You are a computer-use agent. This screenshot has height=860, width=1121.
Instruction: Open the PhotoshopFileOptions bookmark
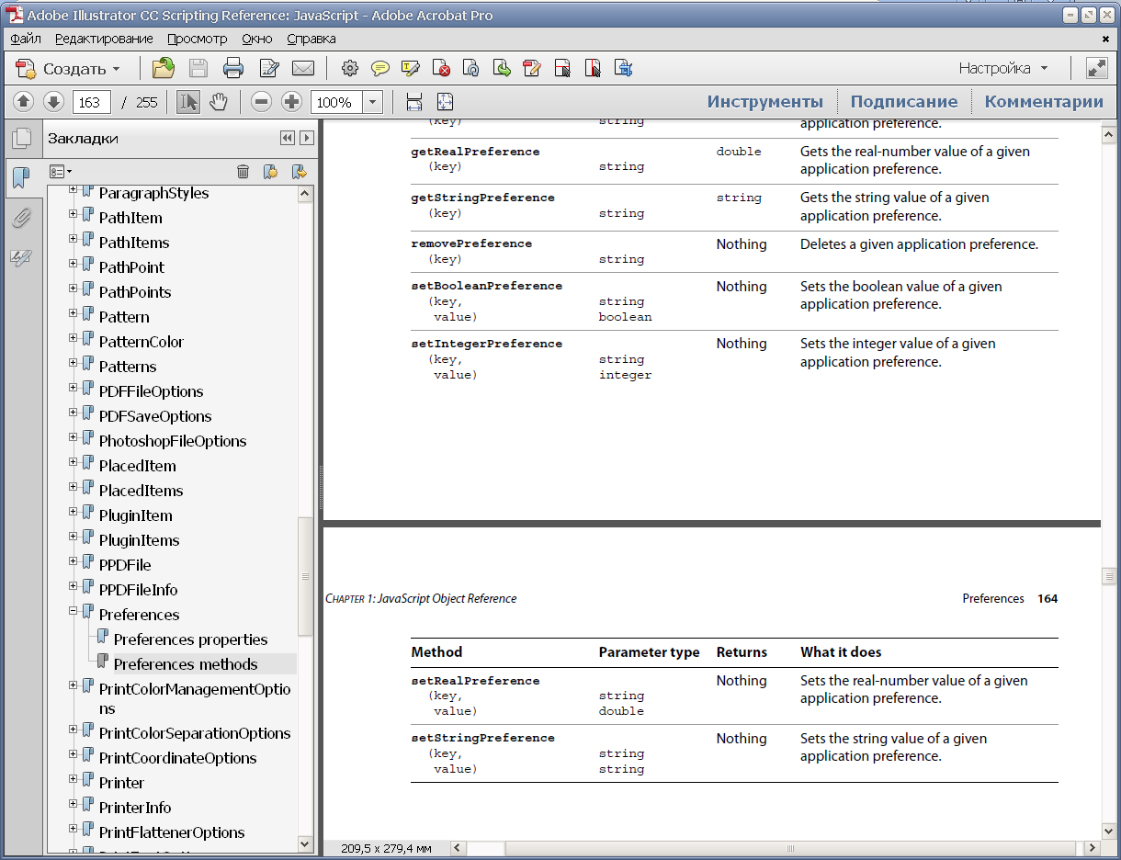click(173, 441)
